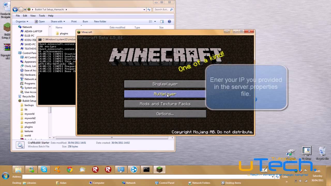Viewport: 331px width, 186px height.
Task: Open the Recycle Bin desktop icon
Action: [x=322, y=153]
